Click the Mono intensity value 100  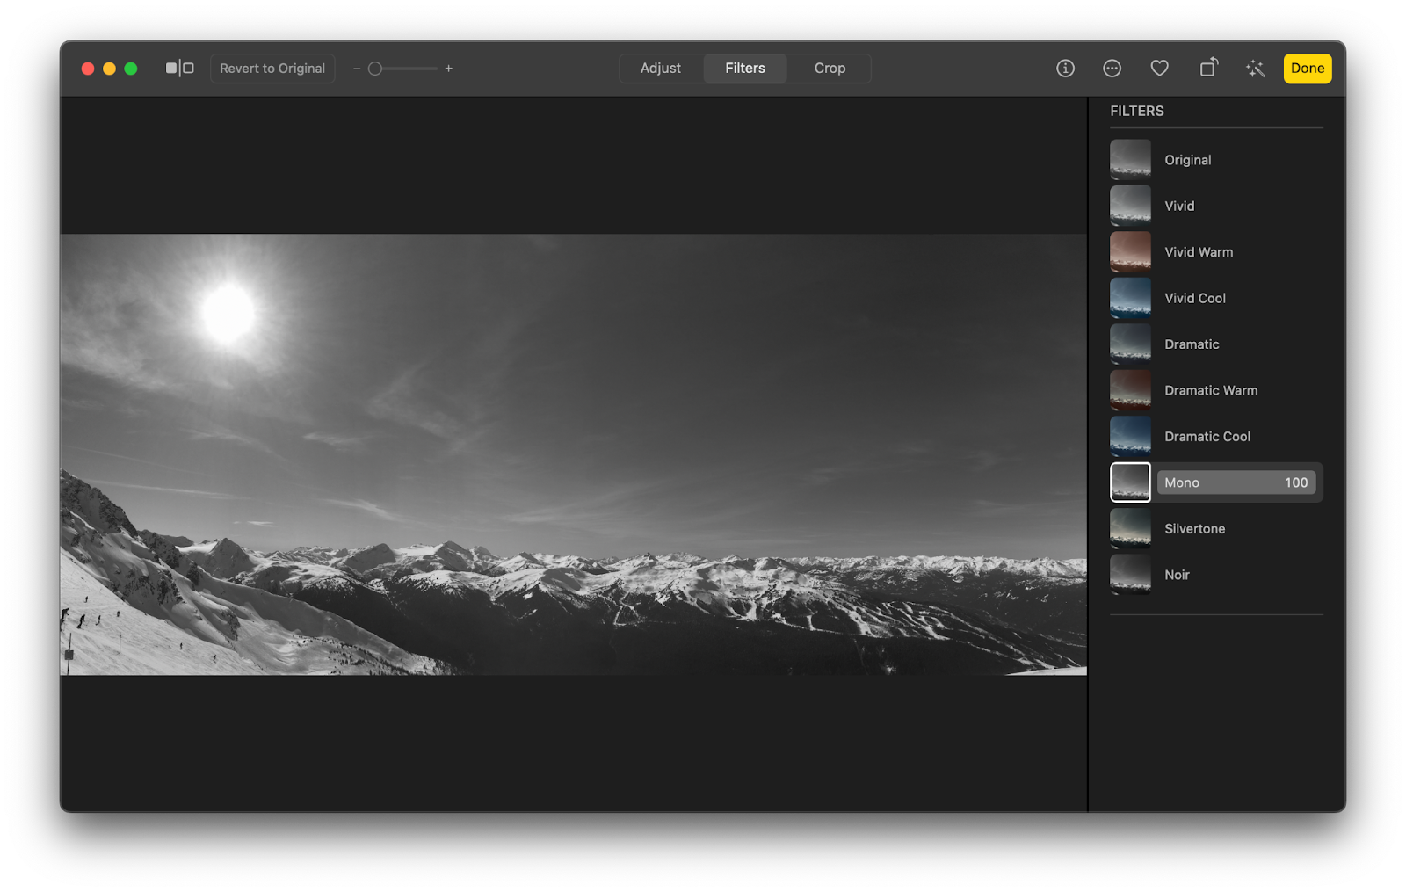tap(1295, 482)
